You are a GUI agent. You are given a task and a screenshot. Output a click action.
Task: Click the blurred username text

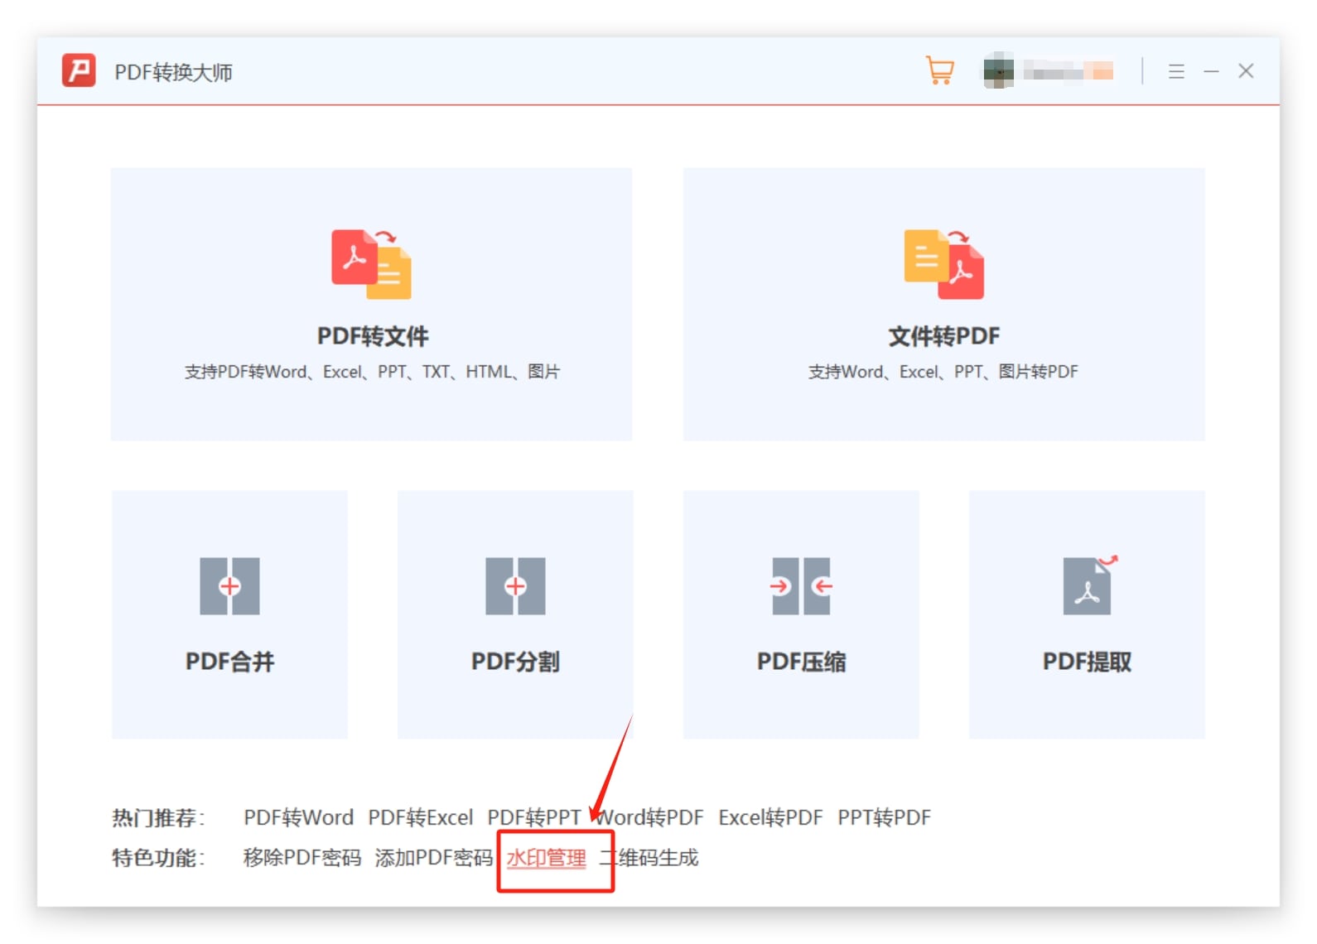tap(1069, 71)
